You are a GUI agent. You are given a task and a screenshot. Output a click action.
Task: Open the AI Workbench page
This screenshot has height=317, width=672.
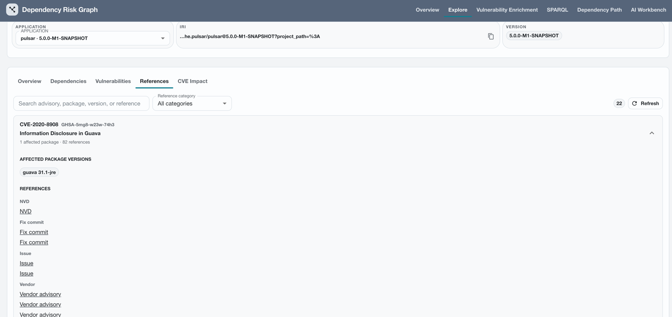click(648, 10)
